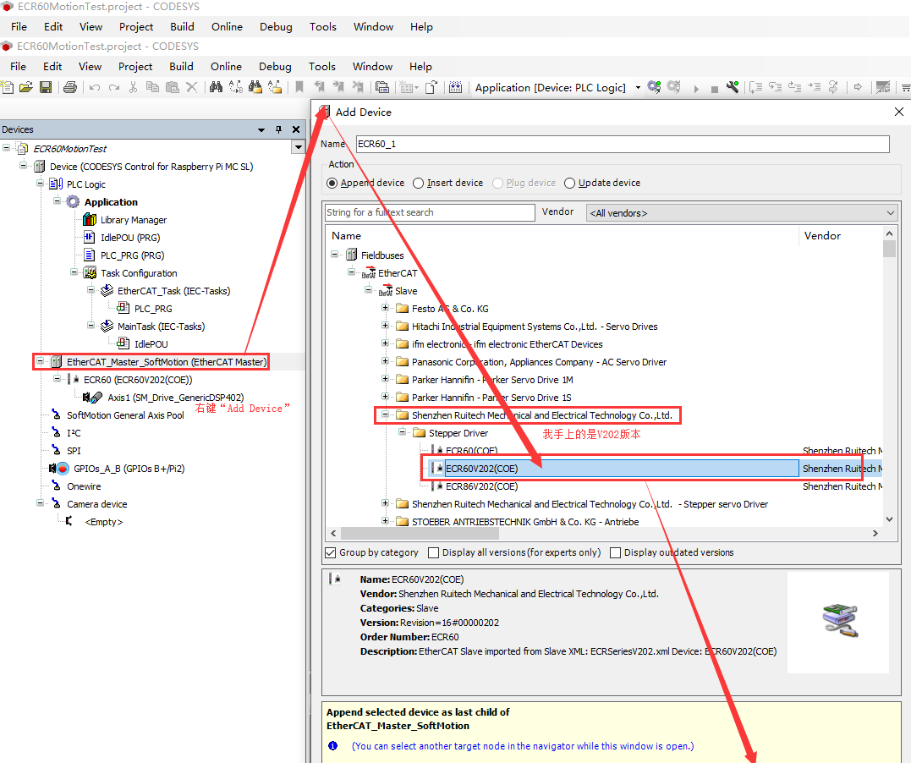This screenshot has height=763, width=911.
Task: Select SoftMotion General Axis Pool in tree
Action: point(125,415)
